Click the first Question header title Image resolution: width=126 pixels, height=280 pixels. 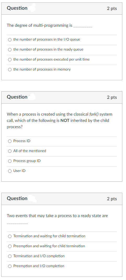(x=17, y=8)
